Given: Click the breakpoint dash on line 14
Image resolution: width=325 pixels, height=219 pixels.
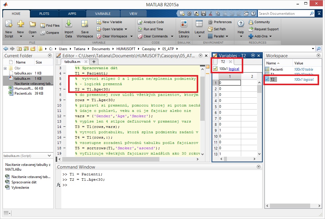Looking at the screenshot, I should coord(65,127).
